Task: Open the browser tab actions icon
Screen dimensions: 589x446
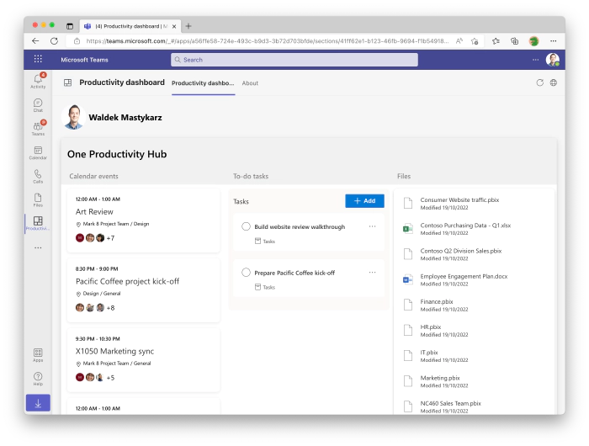Action: coord(70,26)
